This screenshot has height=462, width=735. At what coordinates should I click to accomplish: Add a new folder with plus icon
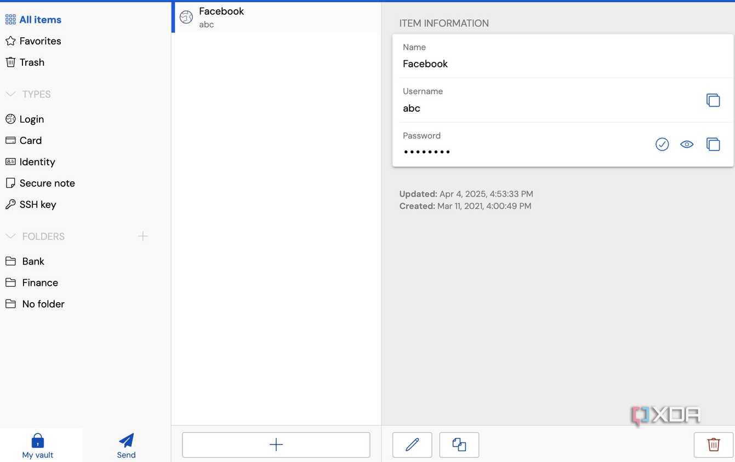coord(143,236)
